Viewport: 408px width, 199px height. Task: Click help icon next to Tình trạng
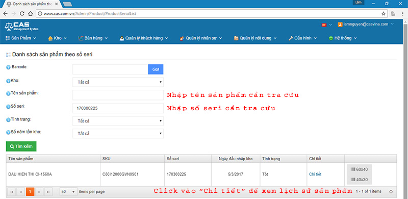pyautogui.click(x=8, y=119)
